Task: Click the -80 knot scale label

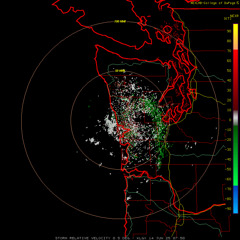Action: coord(228,199)
